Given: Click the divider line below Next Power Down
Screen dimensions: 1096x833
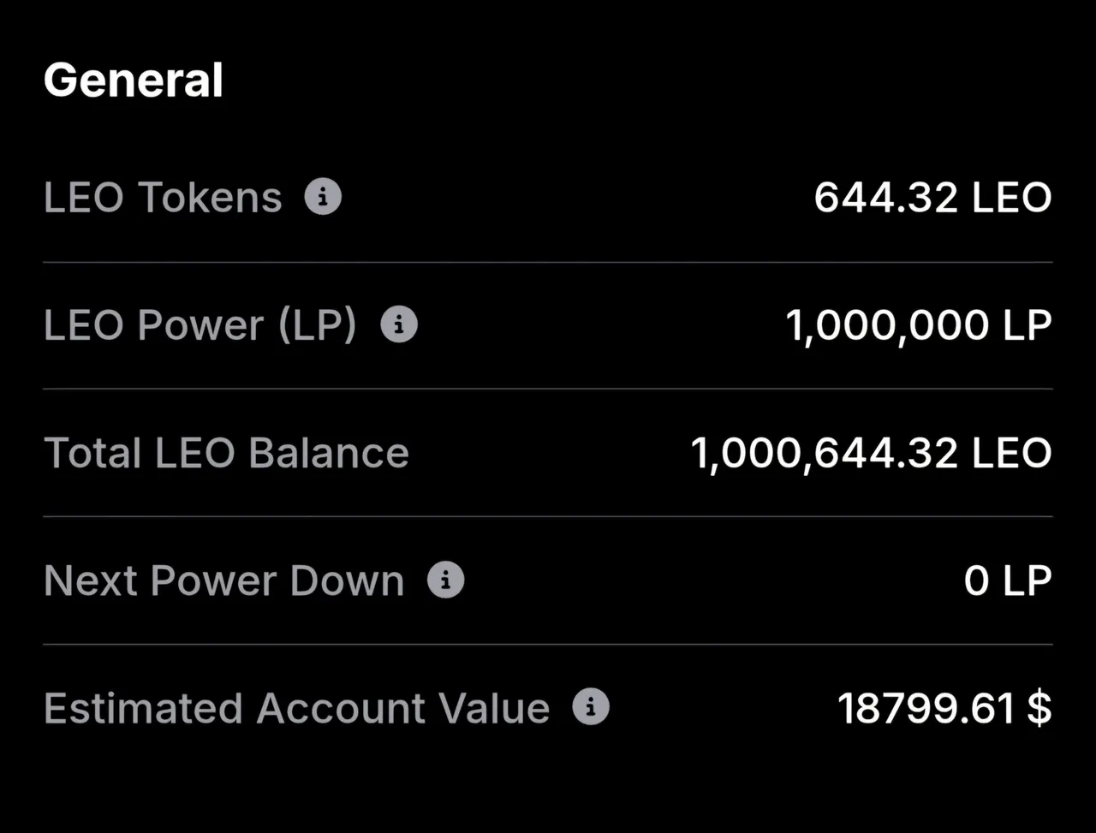Looking at the screenshot, I should [548, 644].
